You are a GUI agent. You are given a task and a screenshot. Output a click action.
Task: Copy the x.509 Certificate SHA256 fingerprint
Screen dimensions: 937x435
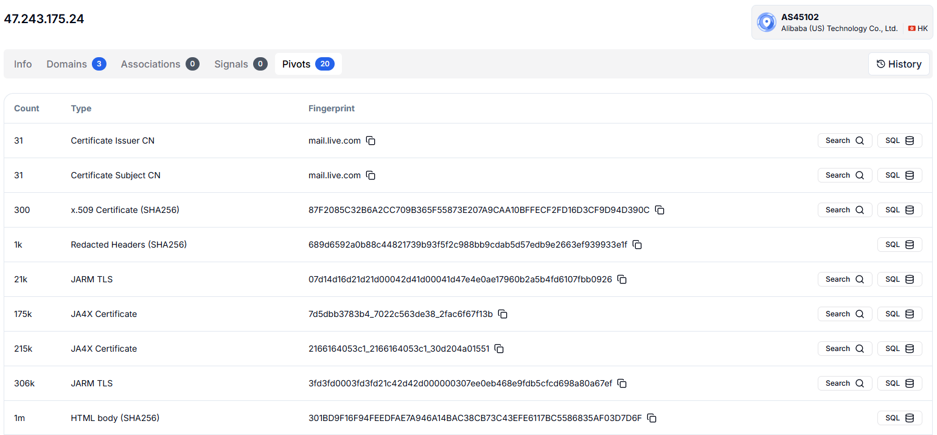660,210
